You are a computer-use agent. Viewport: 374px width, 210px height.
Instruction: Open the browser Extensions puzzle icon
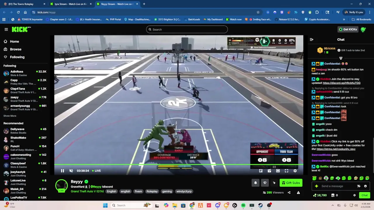[x=317, y=12]
